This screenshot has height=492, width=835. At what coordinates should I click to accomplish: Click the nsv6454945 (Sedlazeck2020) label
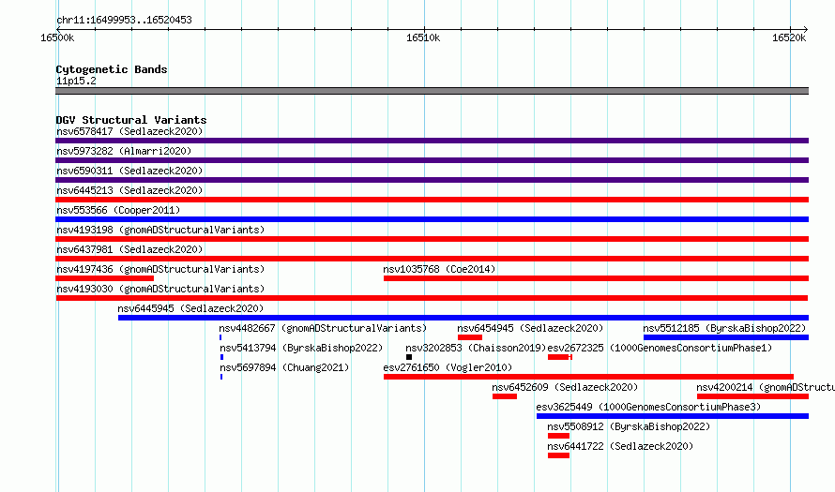click(x=530, y=328)
